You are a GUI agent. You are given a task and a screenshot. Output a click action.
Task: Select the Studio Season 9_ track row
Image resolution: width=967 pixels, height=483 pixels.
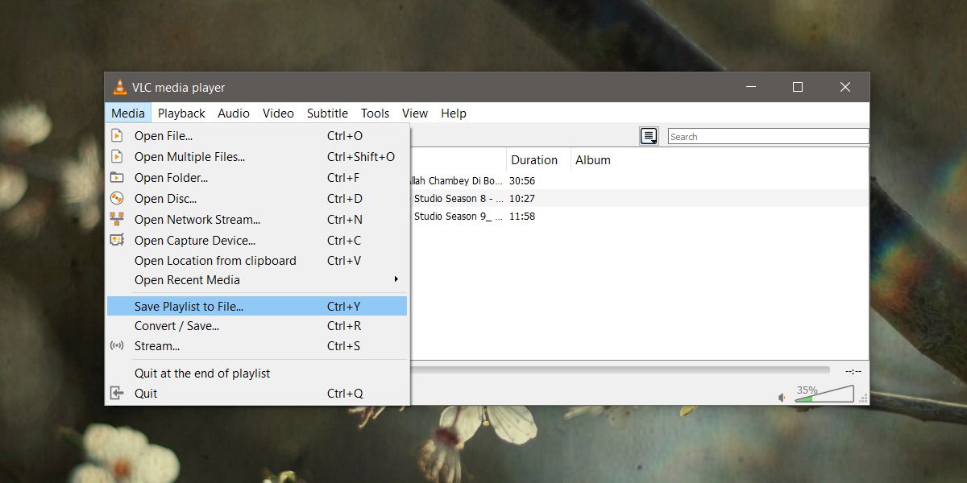tap(639, 216)
